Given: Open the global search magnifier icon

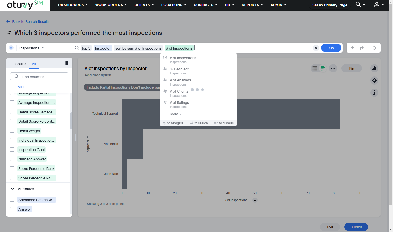Looking at the screenshot, I should click(358, 5).
